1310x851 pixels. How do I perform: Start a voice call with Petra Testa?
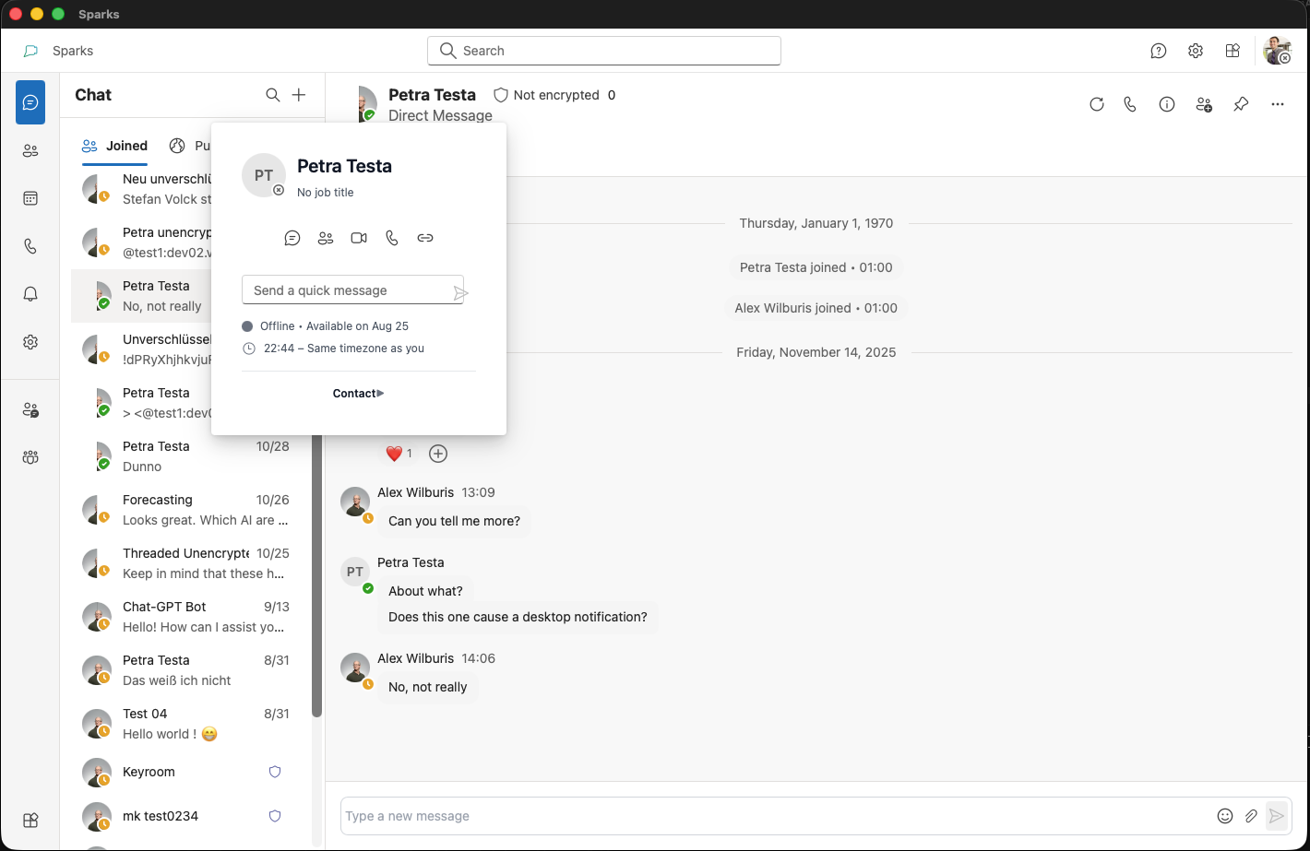(1130, 104)
